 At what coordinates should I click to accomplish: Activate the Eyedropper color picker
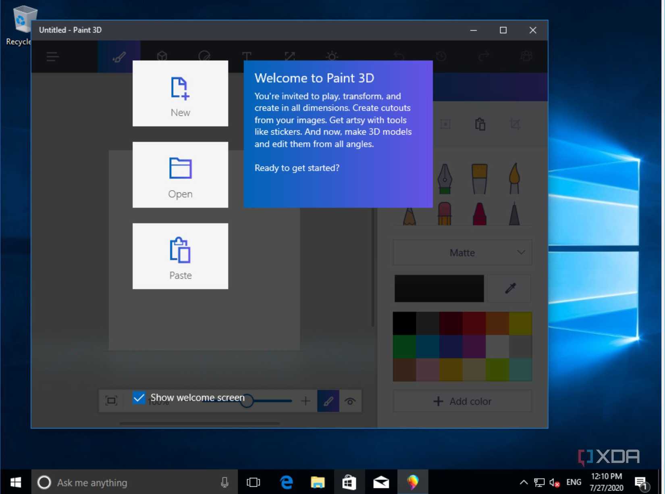(509, 288)
